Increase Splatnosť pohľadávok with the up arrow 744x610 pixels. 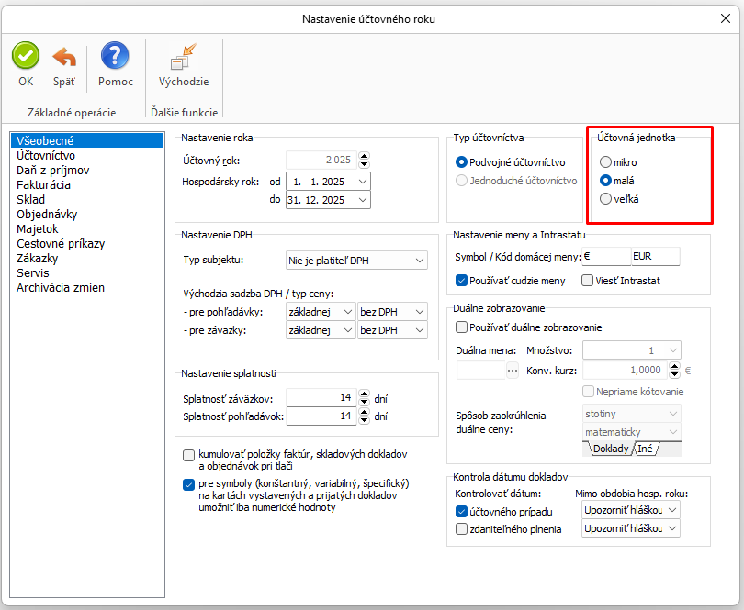point(364,412)
